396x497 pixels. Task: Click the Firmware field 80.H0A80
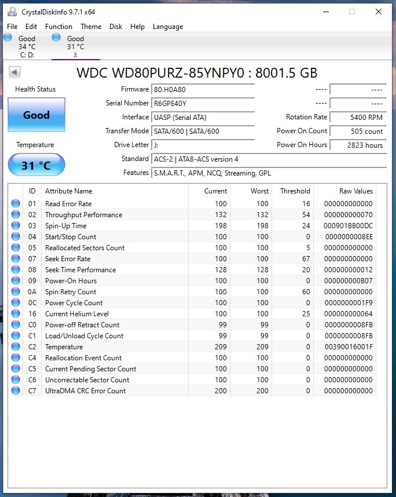[203, 89]
